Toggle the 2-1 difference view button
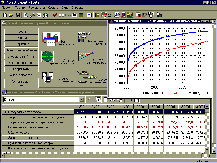This screenshot has width=217, height=163. click(113, 100)
